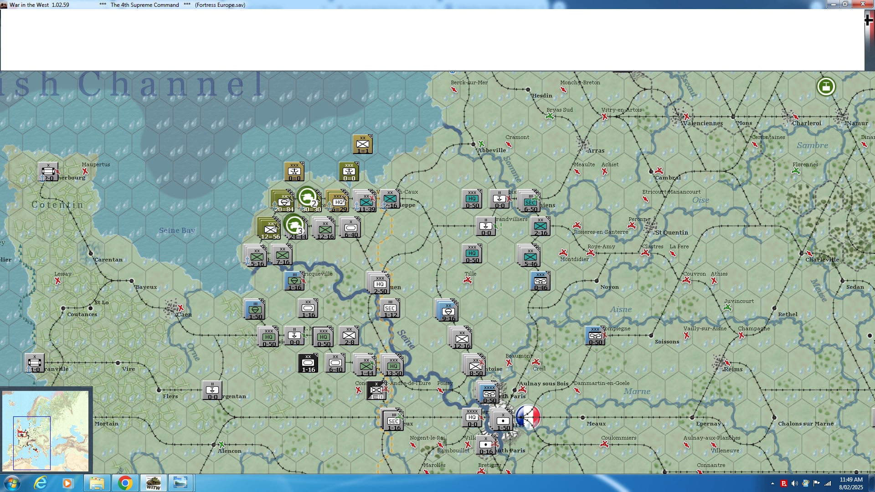
Task: Click the WITW game taskbar button
Action: (153, 483)
